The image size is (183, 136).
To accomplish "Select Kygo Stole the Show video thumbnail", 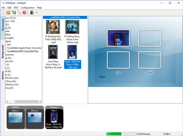I will [x=72, y=52].
